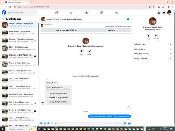Select the Messenger browser tab

[x=17, y=2]
